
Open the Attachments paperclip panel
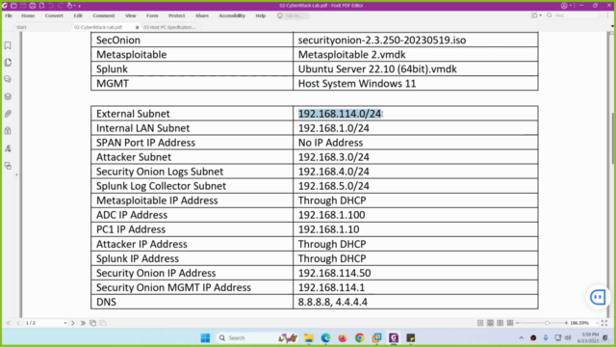click(x=8, y=114)
